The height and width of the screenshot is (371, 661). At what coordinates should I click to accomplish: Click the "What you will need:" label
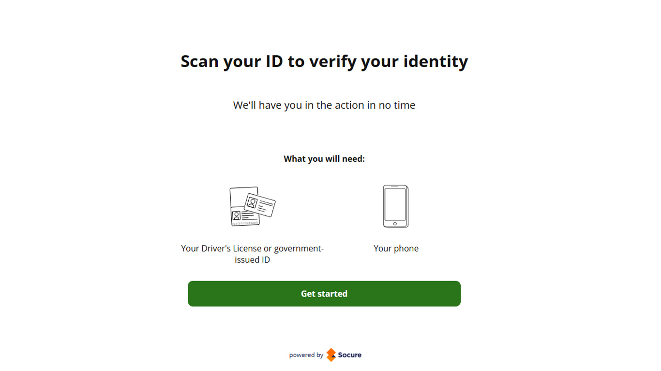coord(324,159)
